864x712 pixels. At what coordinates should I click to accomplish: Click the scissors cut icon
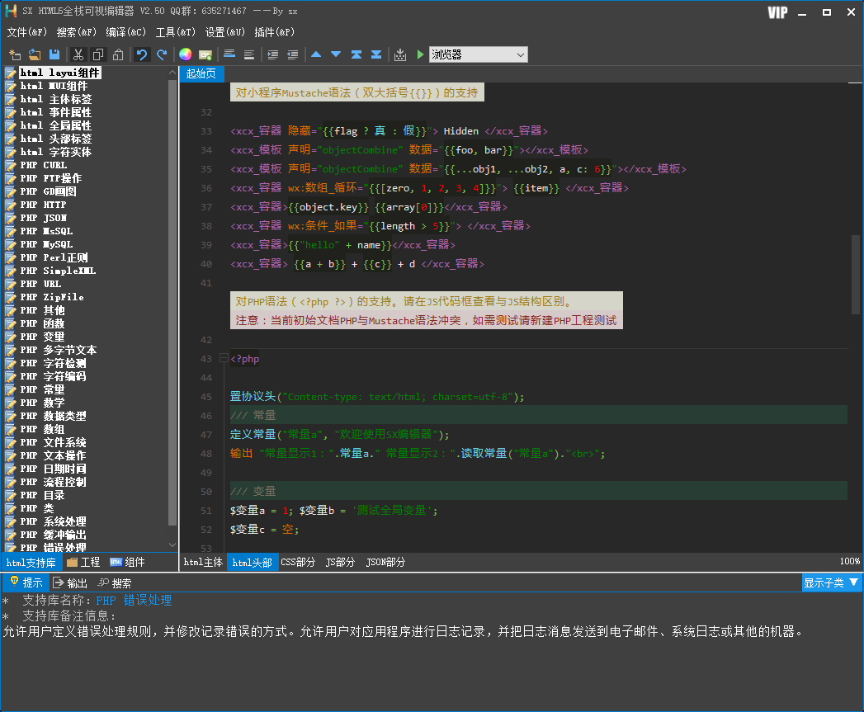pyautogui.click(x=78, y=55)
